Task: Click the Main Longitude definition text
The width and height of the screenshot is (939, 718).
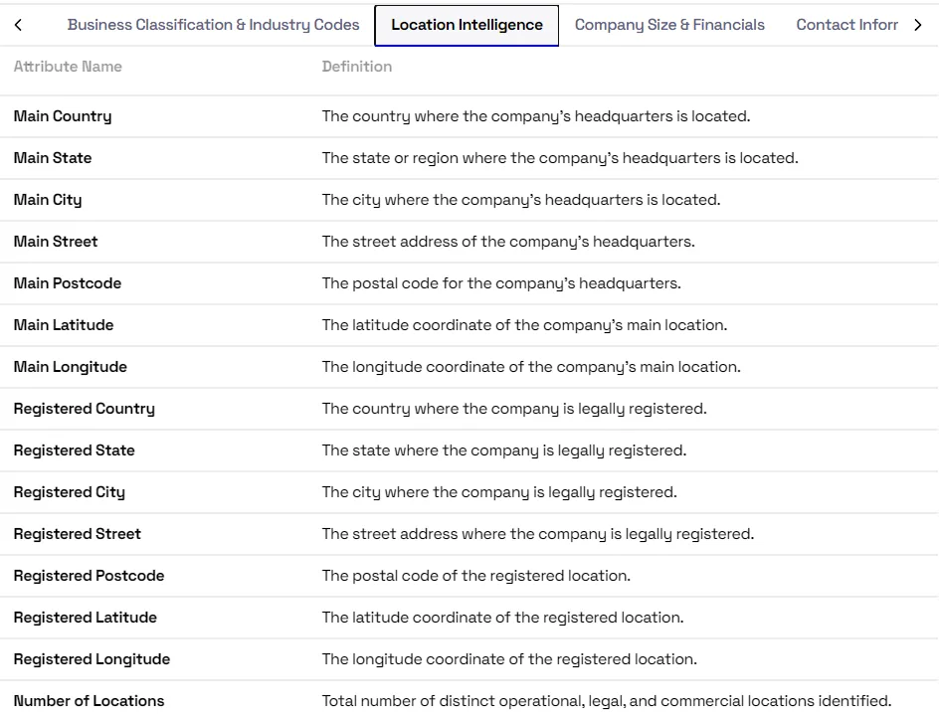Action: (531, 367)
